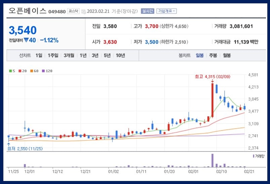Click the red arrow at the 4,315 high
Viewport: 270px width, 184px height.
212,81
